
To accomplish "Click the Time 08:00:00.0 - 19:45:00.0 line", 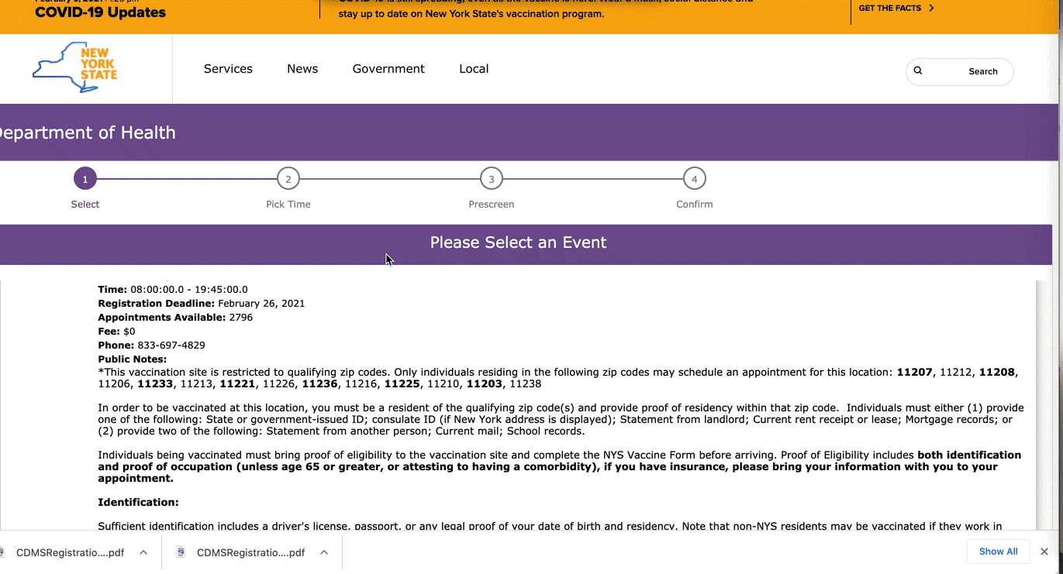I will (x=173, y=290).
